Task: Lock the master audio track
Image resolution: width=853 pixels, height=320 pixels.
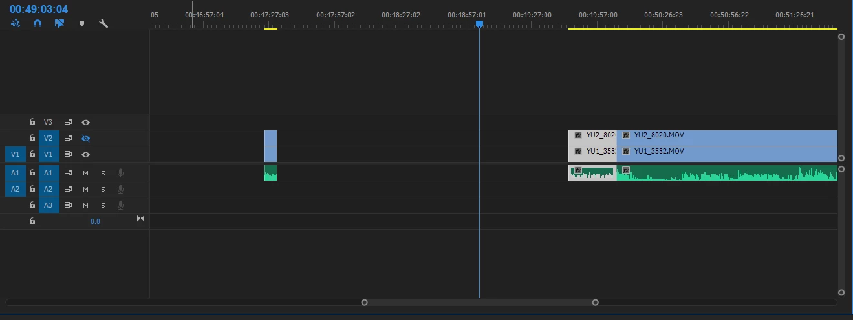Action: [x=32, y=221]
